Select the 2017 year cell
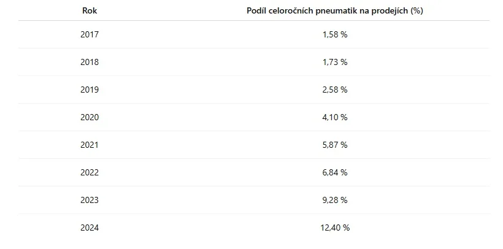Image resolution: width=503 pixels, height=249 pixels. 89,34
